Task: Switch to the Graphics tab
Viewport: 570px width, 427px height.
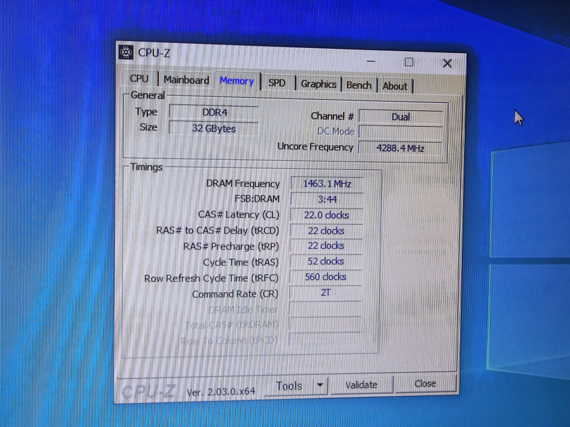Action: coord(319,84)
